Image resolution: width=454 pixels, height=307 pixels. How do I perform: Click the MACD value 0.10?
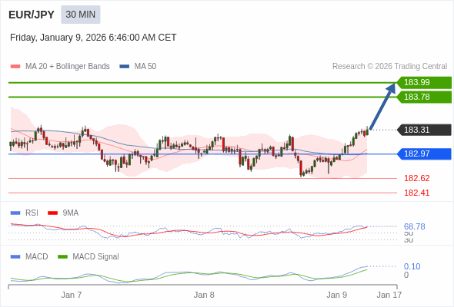pyautogui.click(x=412, y=266)
